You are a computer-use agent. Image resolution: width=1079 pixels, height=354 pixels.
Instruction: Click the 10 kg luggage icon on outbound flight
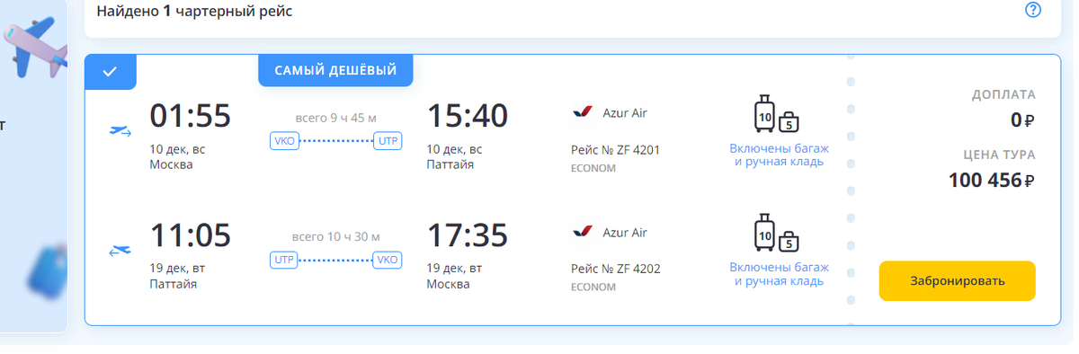pos(764,113)
